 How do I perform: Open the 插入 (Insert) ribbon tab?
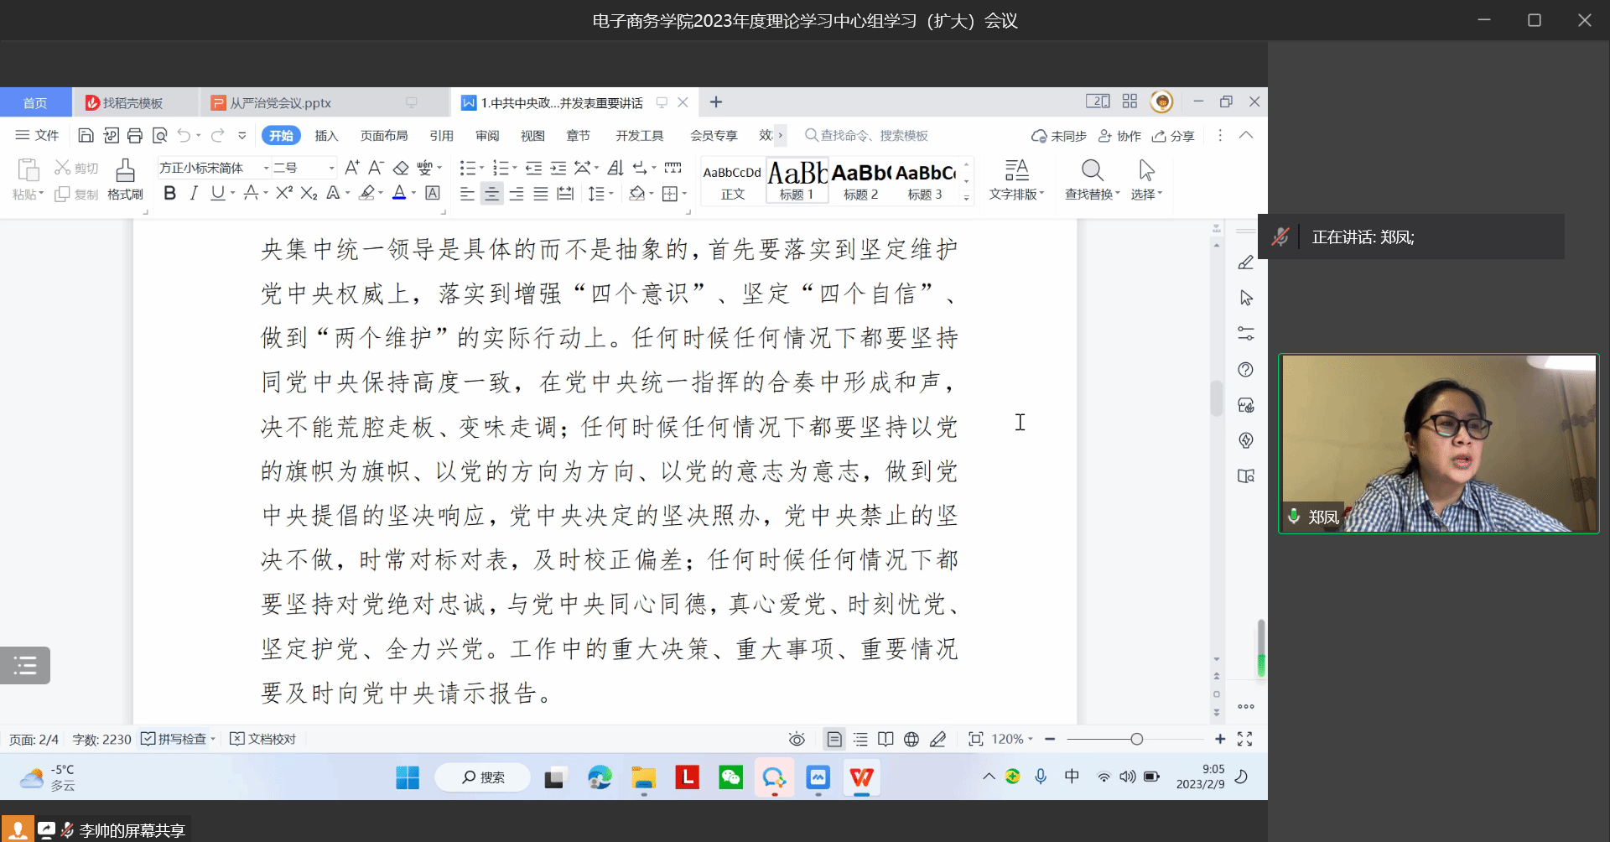tap(326, 136)
